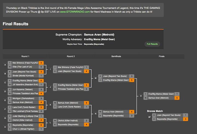
Task: Click match label K in Round 2
Action: (50, 105)
